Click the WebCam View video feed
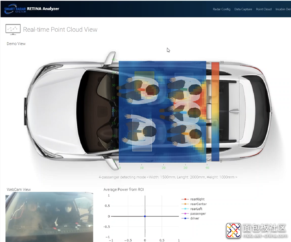The height and width of the screenshot is (242, 291). pyautogui.click(x=49, y=217)
